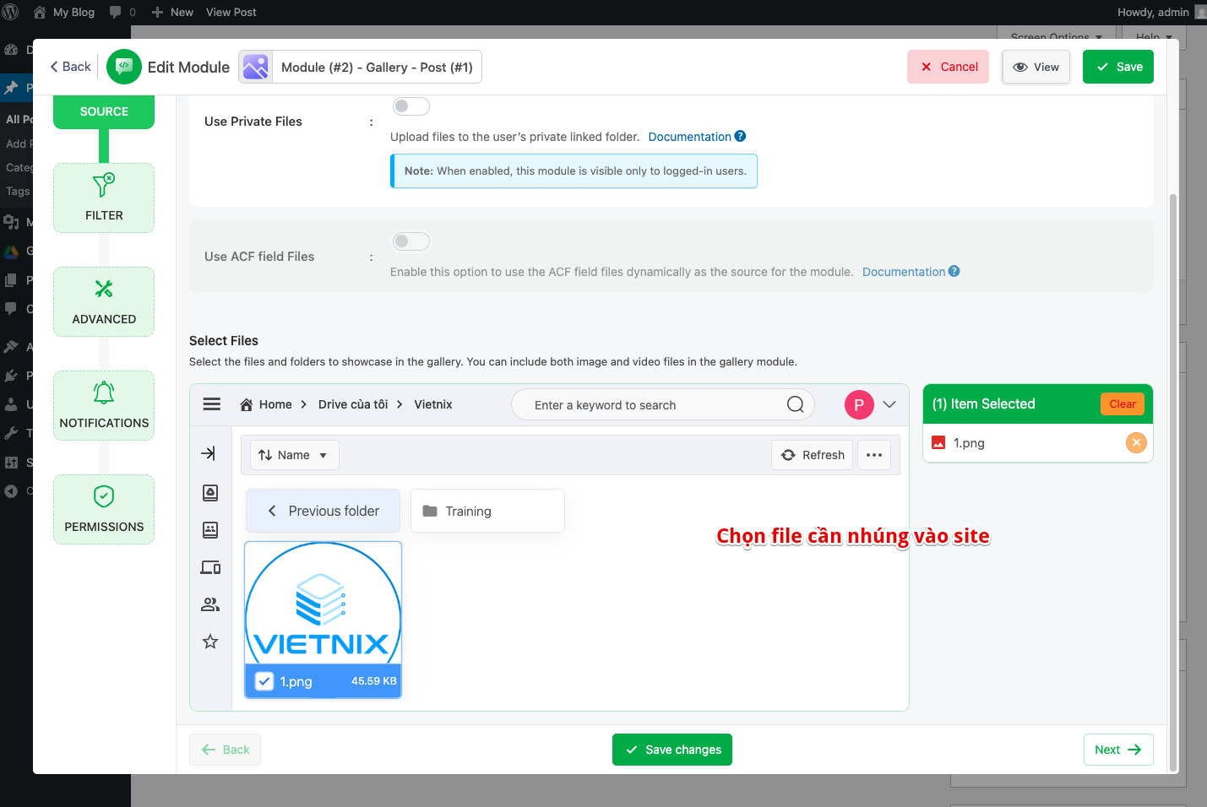This screenshot has width=1207, height=807.
Task: Open Private Files Documentation link
Action: [x=689, y=137]
